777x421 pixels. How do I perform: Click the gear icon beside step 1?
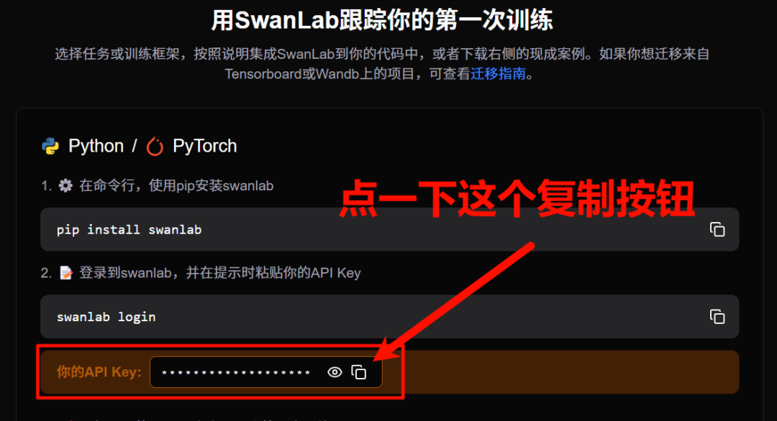coord(65,186)
